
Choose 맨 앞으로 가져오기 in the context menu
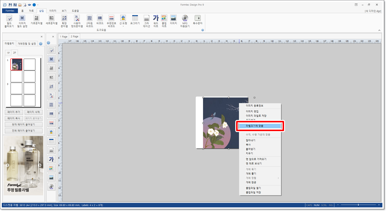[260, 159]
